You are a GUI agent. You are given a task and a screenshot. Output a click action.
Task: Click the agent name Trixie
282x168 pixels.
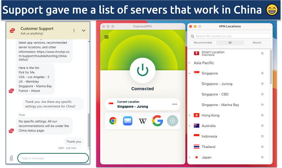pos(22,115)
